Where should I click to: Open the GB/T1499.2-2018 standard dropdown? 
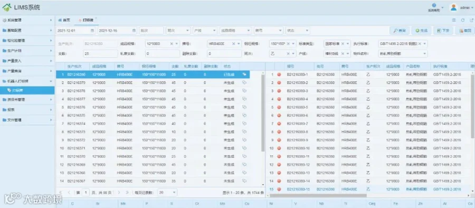[403, 44]
